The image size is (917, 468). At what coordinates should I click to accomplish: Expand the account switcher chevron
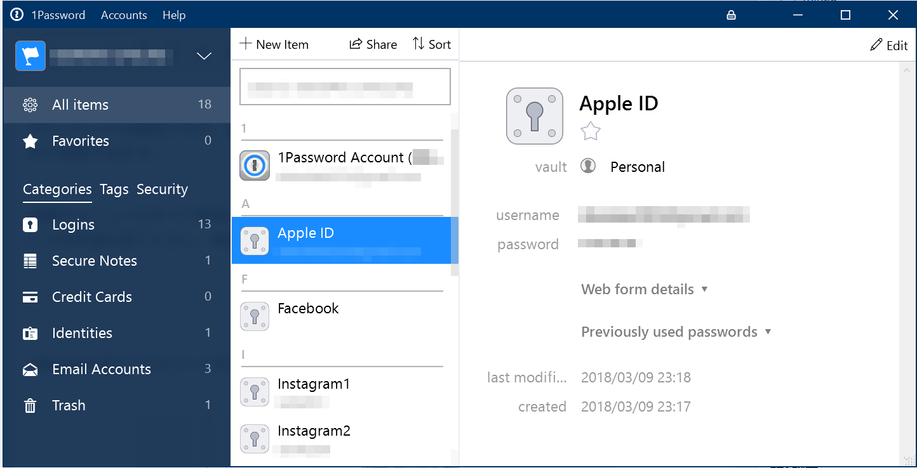tap(204, 56)
